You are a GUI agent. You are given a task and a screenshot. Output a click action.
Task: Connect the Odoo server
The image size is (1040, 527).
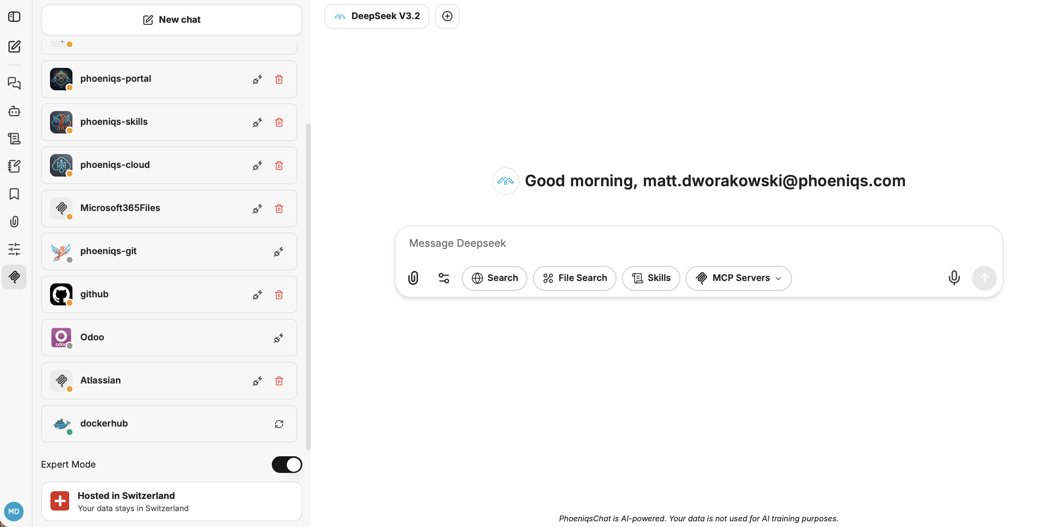pos(279,338)
